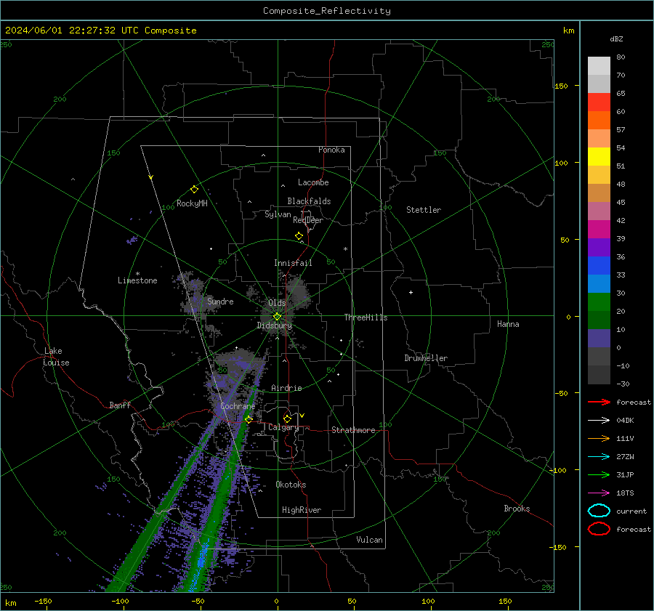Pick the purple 36–39 dBZ swatch
The width and height of the screenshot is (654, 611).
click(x=599, y=248)
